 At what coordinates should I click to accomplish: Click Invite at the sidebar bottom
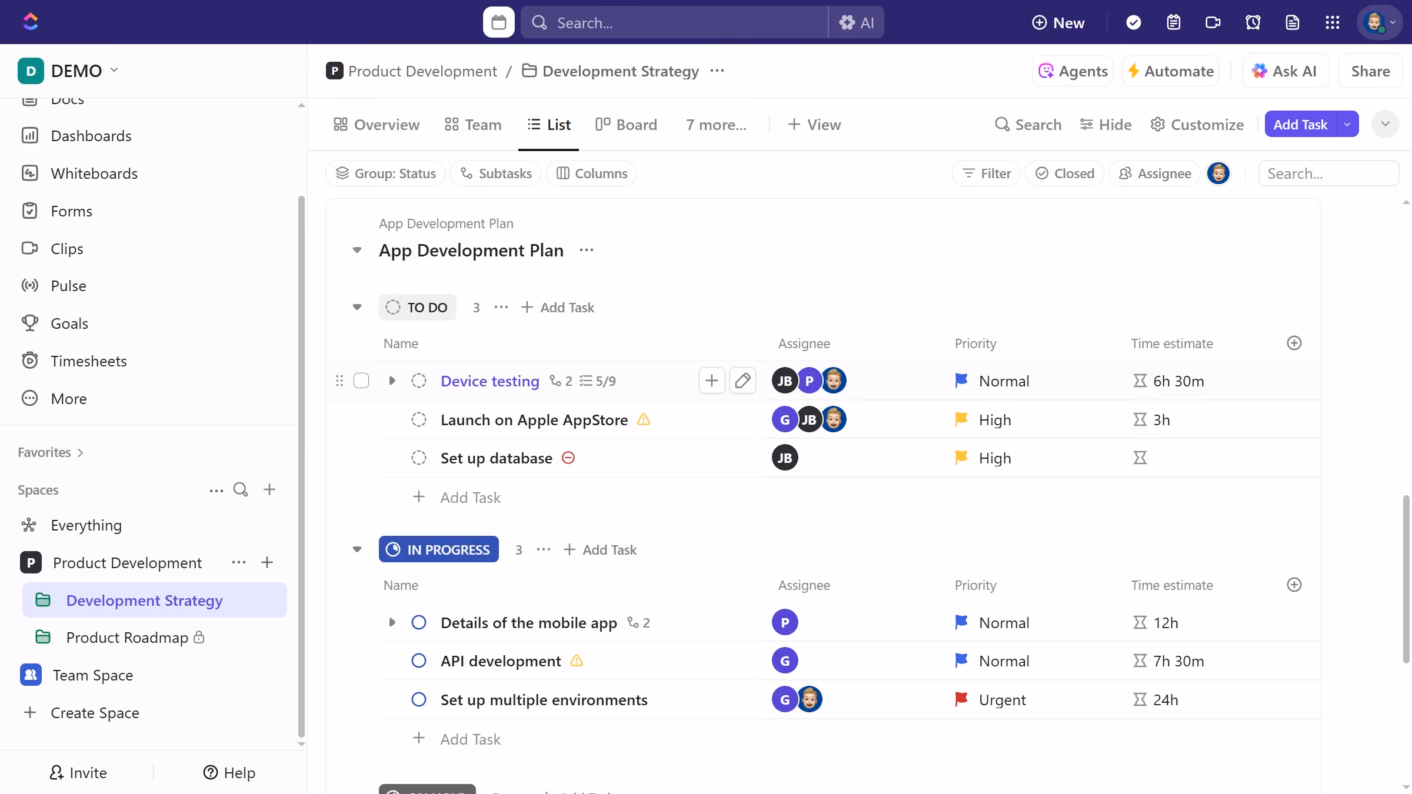tap(78, 772)
